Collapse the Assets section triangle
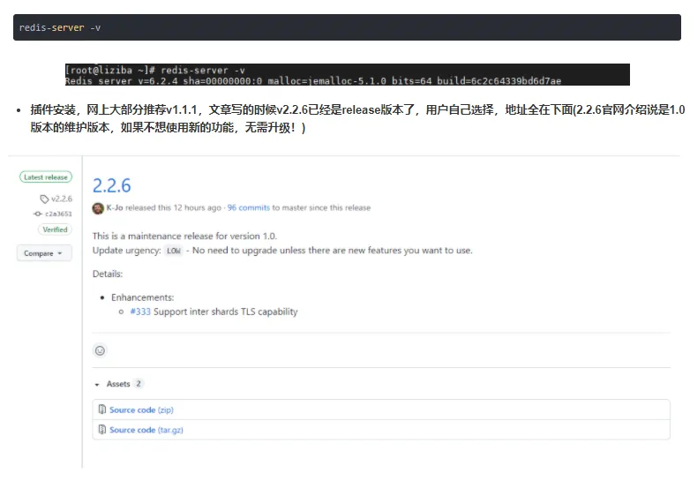This screenshot has width=690, height=481. [x=97, y=385]
